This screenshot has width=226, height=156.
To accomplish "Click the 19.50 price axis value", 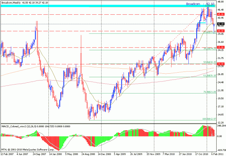I will (x=221, y=98).
